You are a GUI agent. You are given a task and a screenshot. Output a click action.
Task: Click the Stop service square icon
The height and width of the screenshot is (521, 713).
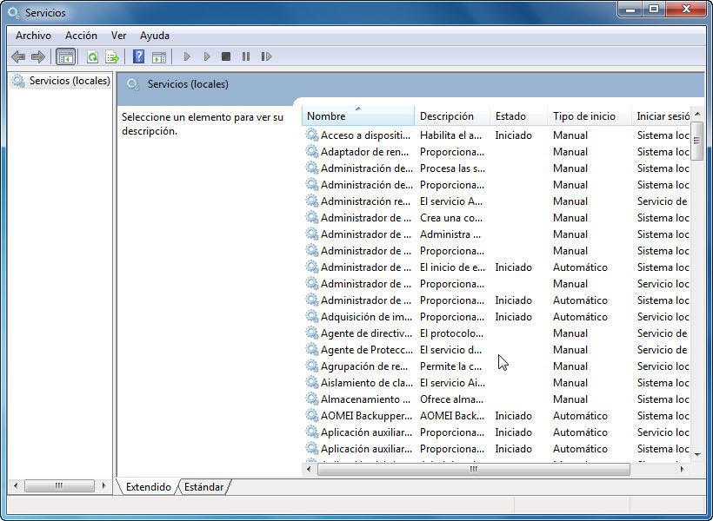(226, 56)
